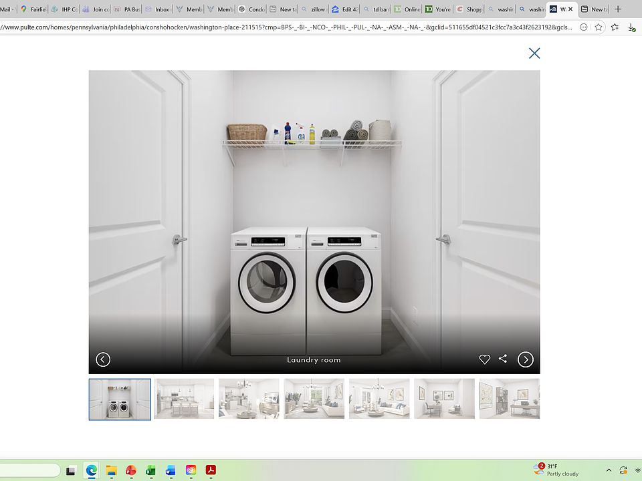
Task: Open the browser Favorites list icon
Action: click(x=615, y=27)
